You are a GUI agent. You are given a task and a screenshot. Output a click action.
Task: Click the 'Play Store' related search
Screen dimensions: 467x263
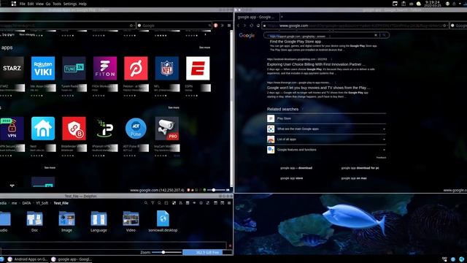(284, 118)
